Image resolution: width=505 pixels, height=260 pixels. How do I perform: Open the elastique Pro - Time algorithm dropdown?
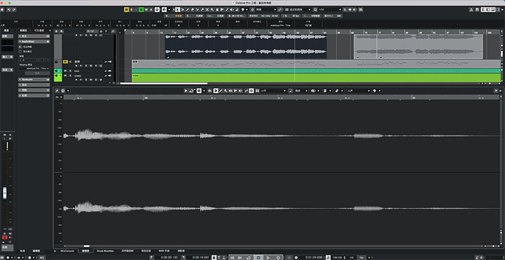(x=34, y=69)
